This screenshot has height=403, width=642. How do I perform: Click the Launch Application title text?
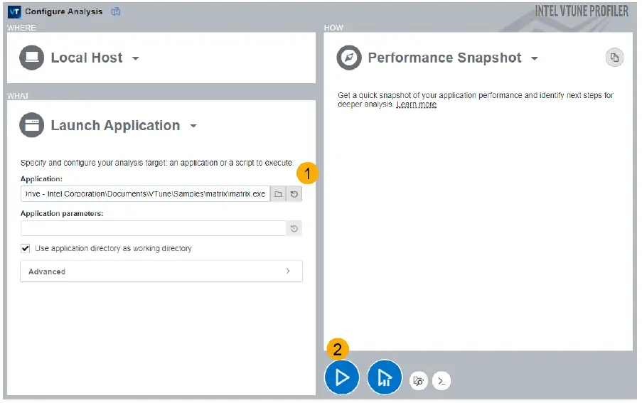click(x=115, y=125)
